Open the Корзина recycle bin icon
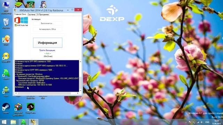The image size is (223, 125). click(6, 24)
